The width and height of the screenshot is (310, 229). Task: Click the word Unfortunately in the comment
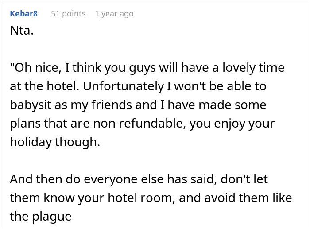(x=124, y=86)
